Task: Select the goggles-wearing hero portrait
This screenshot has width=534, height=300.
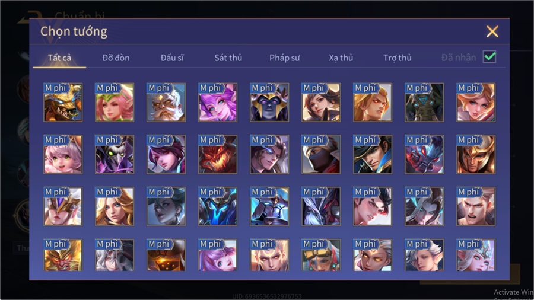Action: coord(321,255)
